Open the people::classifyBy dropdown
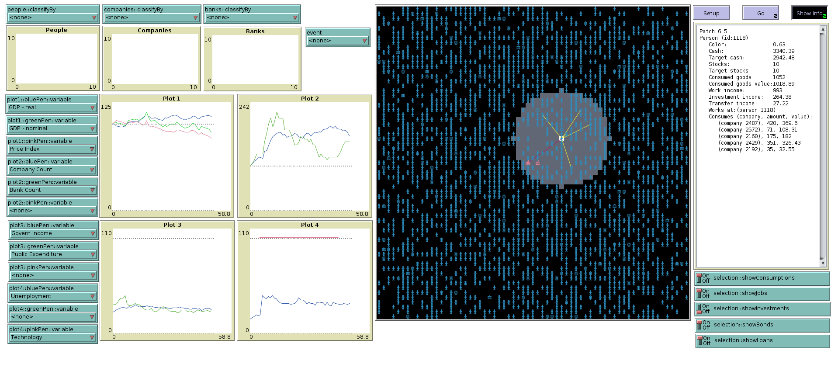 [53, 17]
